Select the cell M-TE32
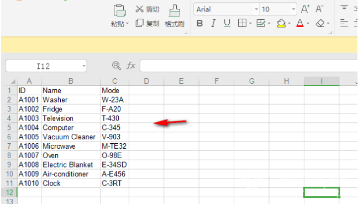 tap(114, 146)
